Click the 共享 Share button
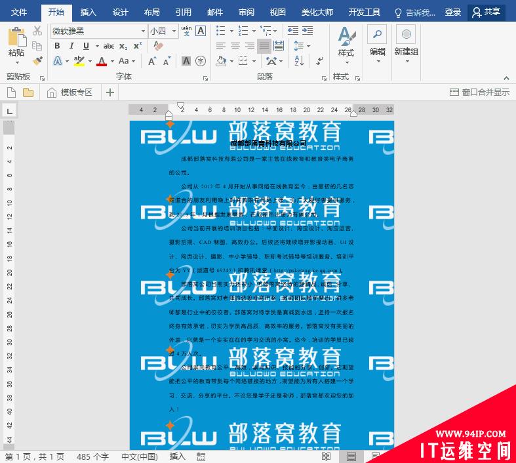The width and height of the screenshot is (516, 463). click(x=486, y=12)
